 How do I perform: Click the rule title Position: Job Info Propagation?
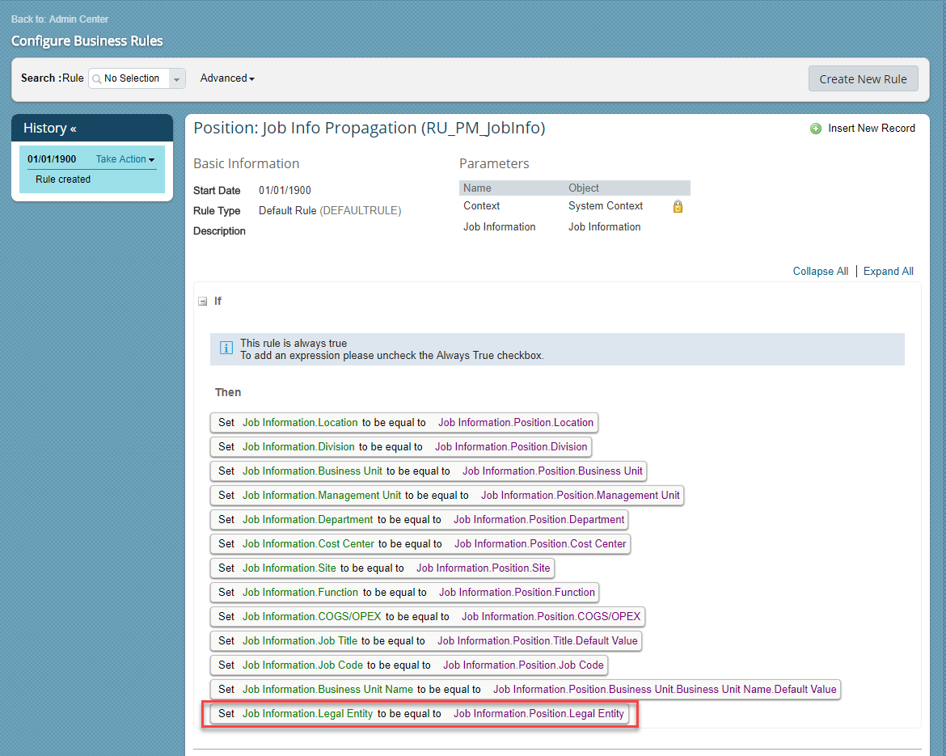click(x=369, y=128)
